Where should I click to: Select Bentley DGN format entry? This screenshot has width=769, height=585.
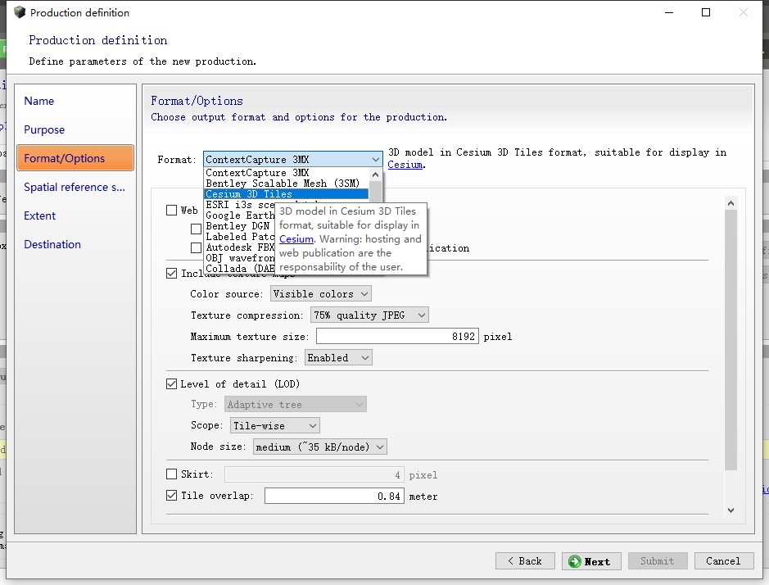pyautogui.click(x=240, y=226)
